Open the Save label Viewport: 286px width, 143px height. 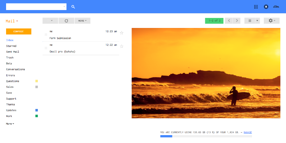(x=9, y=93)
